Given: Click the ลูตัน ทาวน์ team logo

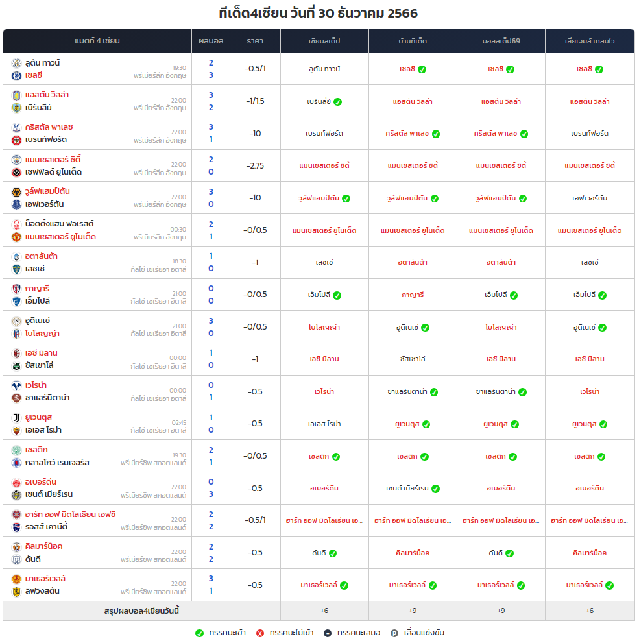Looking at the screenshot, I should (x=16, y=63).
